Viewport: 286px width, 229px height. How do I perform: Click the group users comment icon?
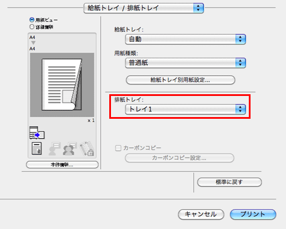(69, 148)
